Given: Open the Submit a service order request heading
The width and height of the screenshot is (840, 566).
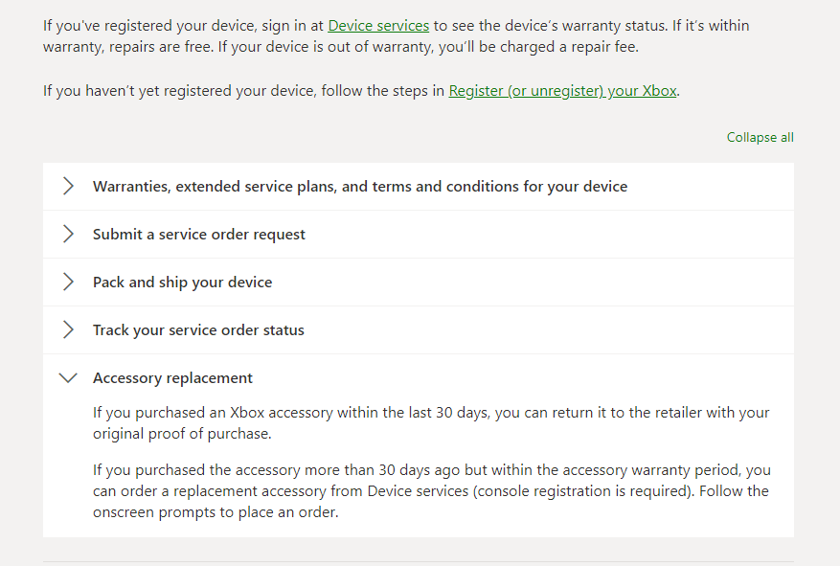Looking at the screenshot, I should (x=199, y=235).
